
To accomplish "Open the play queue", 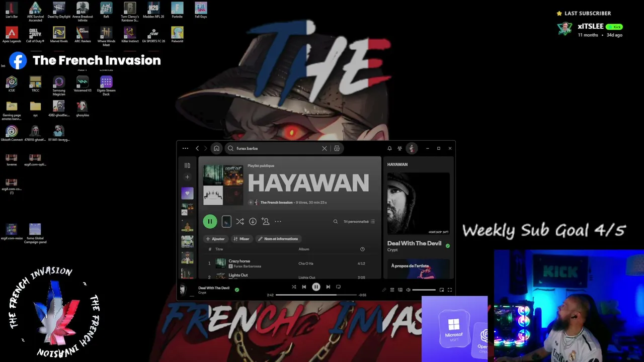I will (x=392, y=290).
